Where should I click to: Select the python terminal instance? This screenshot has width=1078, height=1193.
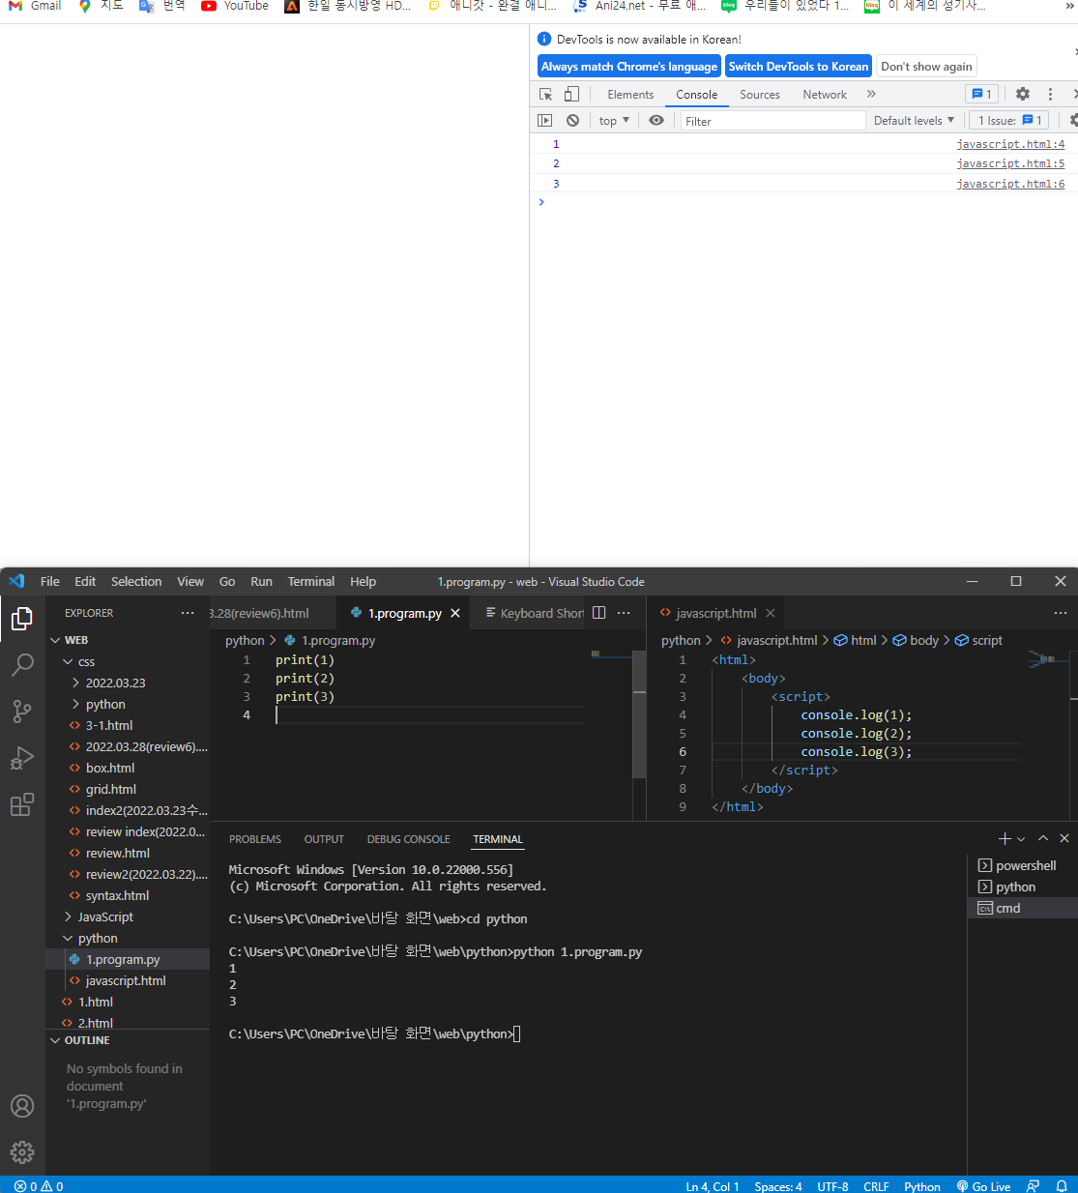[x=1023, y=887]
